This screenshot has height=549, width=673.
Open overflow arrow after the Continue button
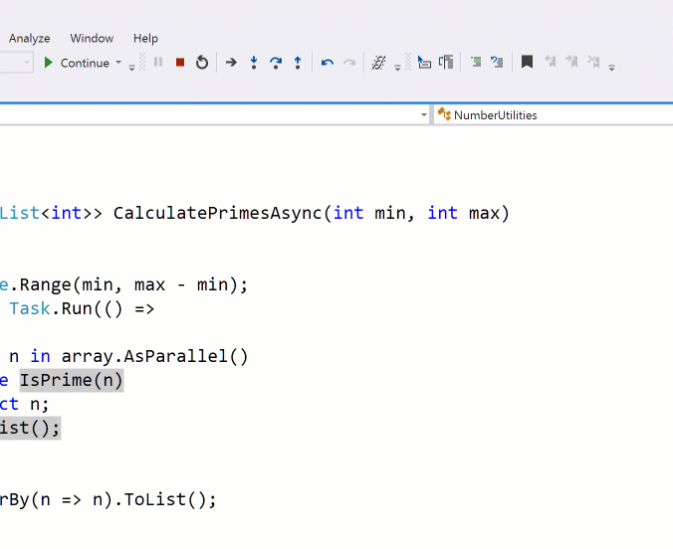point(131,68)
